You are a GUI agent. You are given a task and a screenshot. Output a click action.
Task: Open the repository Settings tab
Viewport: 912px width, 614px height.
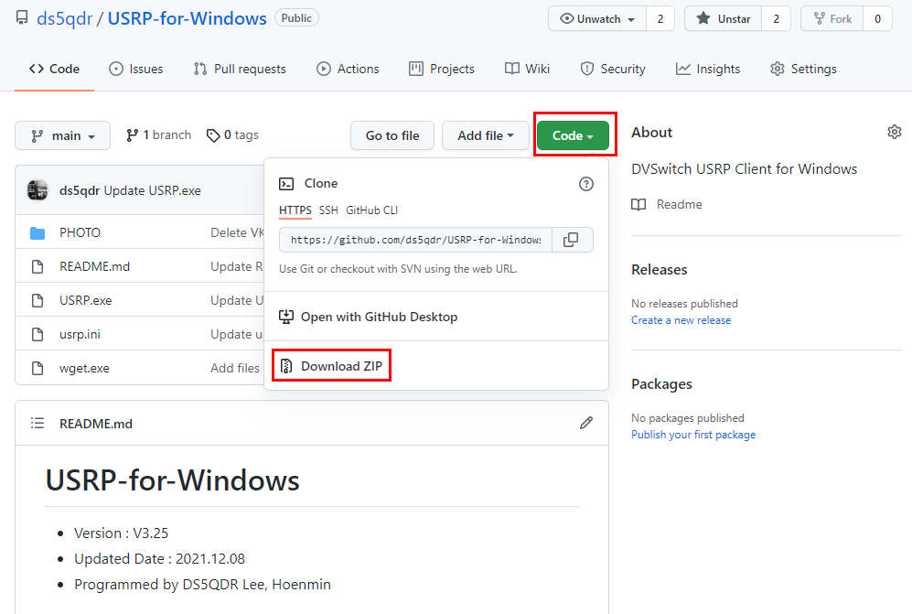pos(803,69)
